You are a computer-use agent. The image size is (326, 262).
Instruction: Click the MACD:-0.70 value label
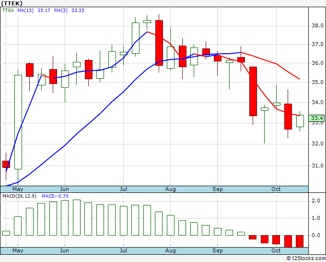pyautogui.click(x=55, y=196)
